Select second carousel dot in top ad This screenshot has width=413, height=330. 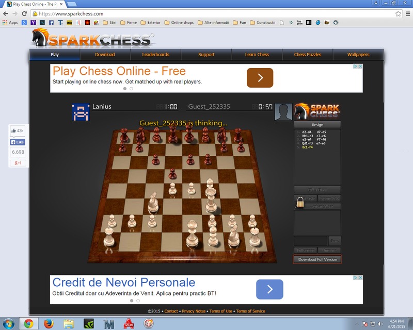132,89
